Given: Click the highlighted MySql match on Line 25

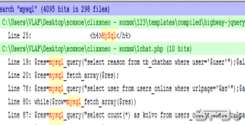Looking at the screenshot, I should tap(109, 35).
